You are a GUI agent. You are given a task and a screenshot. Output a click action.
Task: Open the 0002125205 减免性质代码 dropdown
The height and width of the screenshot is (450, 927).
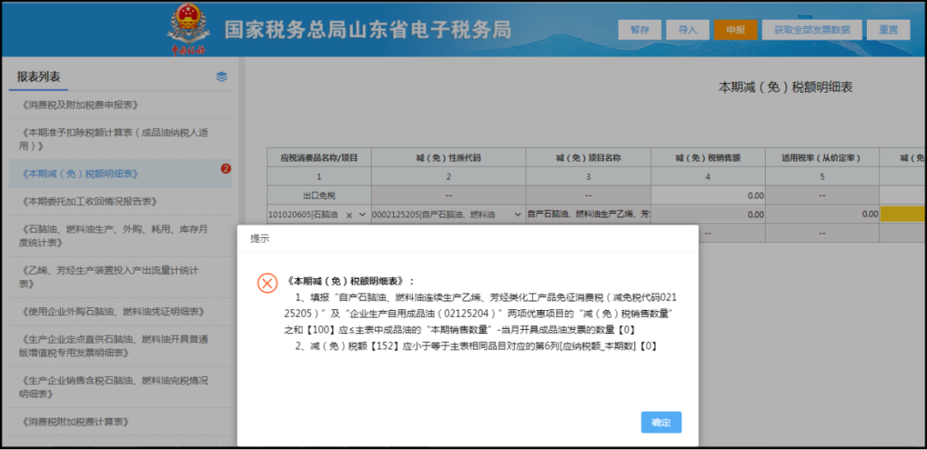point(518,215)
